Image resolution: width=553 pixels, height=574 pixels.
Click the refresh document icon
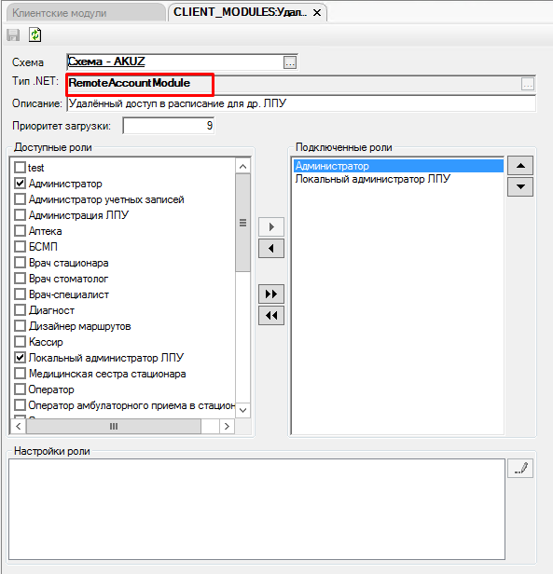tap(35, 34)
